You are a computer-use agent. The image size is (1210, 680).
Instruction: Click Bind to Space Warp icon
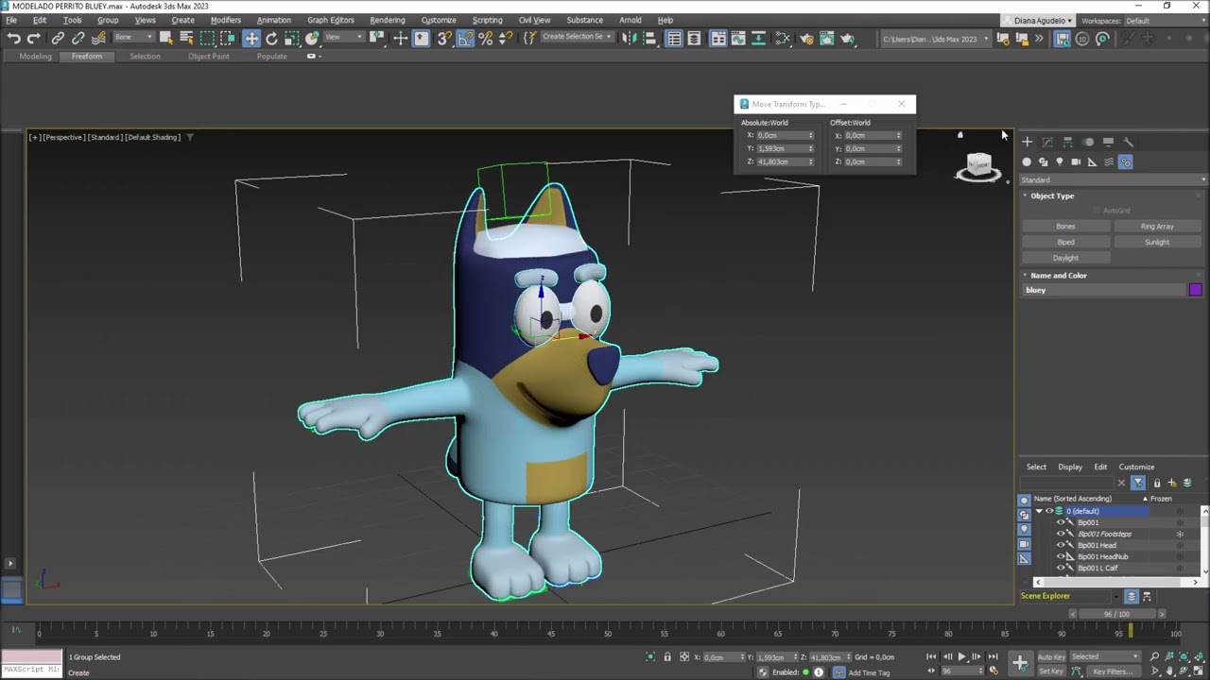point(98,38)
